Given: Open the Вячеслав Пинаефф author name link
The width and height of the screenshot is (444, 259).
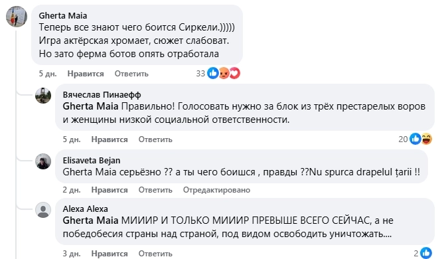Looking at the screenshot, I should (102, 95).
